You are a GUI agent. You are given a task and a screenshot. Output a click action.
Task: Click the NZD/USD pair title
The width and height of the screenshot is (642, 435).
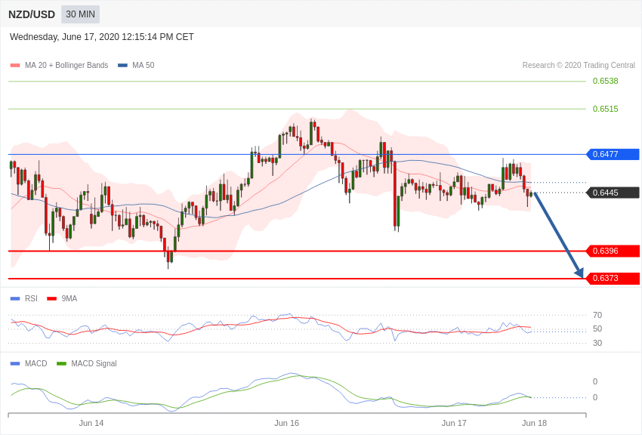32,14
